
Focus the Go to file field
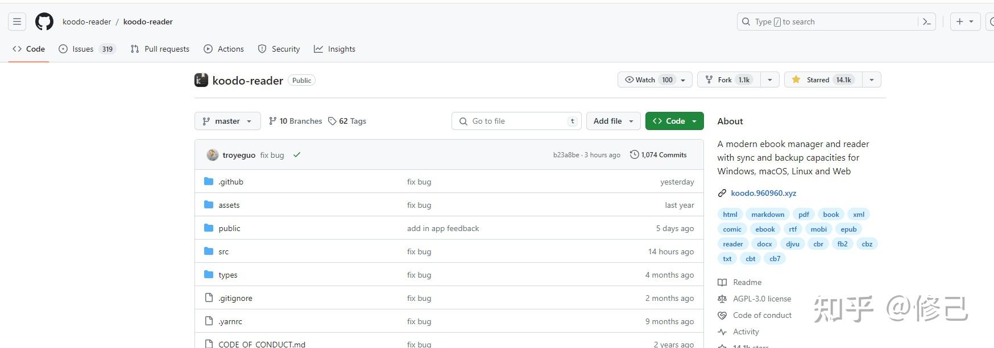click(x=516, y=121)
